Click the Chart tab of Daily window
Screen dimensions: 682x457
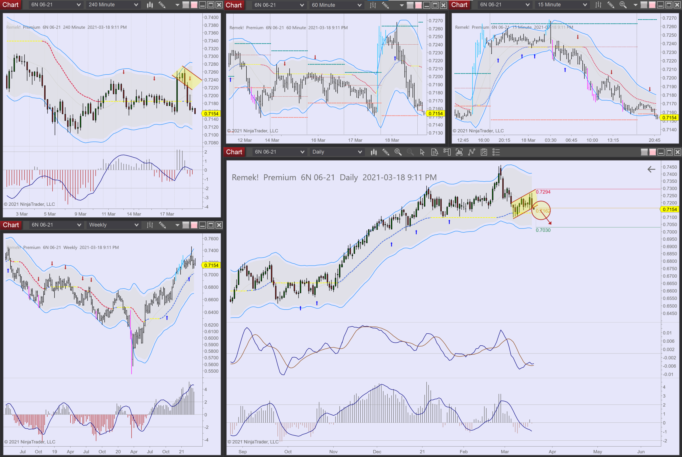point(234,152)
